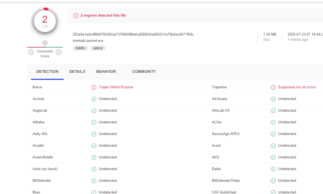
Task: Click the 2/71 detection score circle
Action: [x=45, y=21]
